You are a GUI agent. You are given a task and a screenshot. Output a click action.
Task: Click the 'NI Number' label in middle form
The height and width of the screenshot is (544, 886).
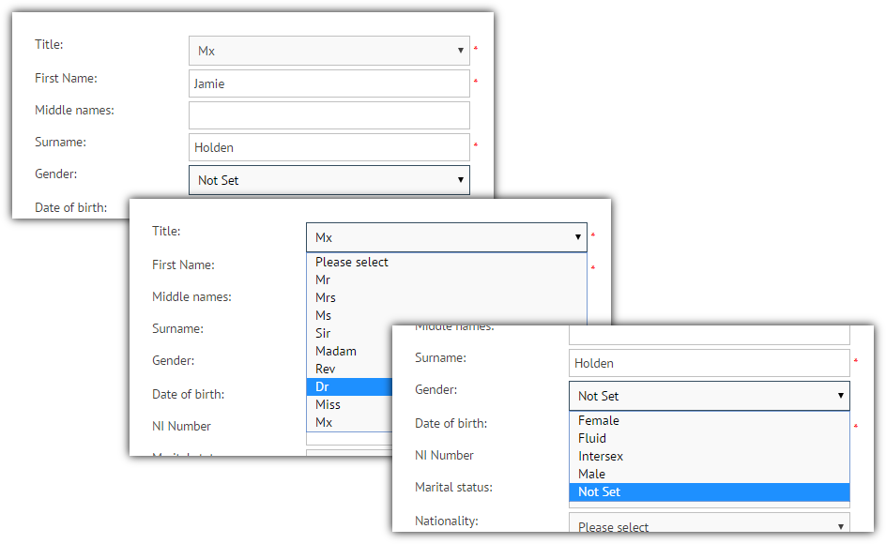(181, 426)
